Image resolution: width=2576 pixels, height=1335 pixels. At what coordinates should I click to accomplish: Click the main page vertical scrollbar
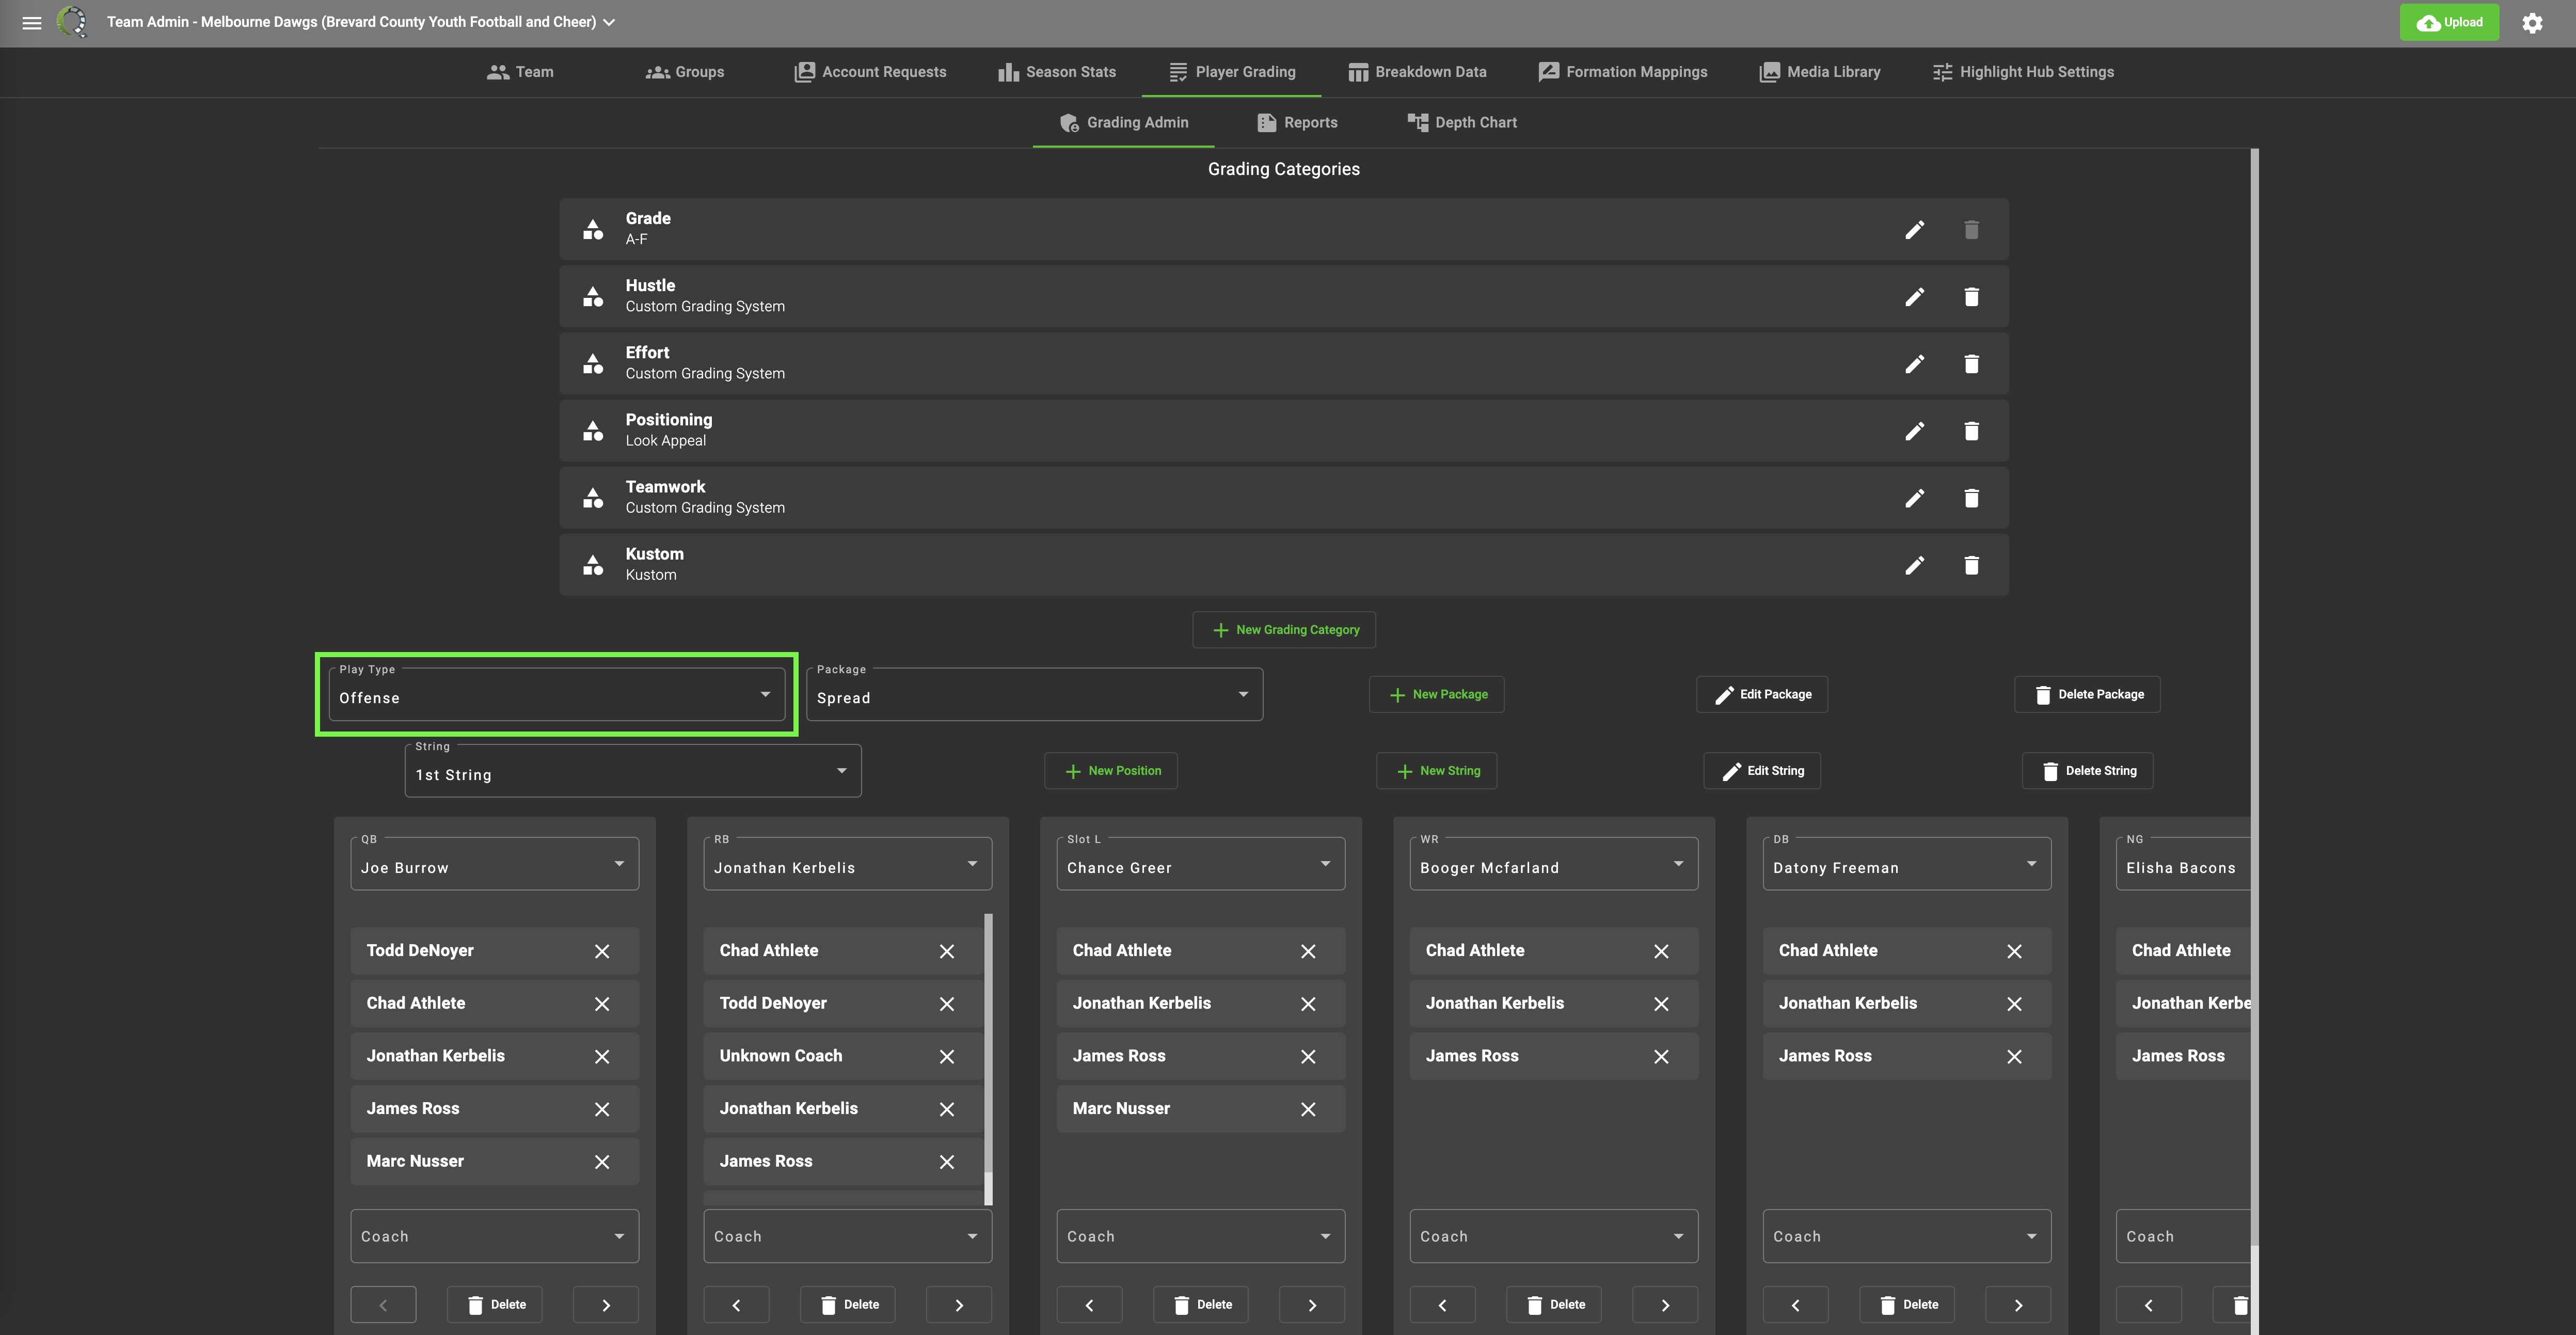2253,700
